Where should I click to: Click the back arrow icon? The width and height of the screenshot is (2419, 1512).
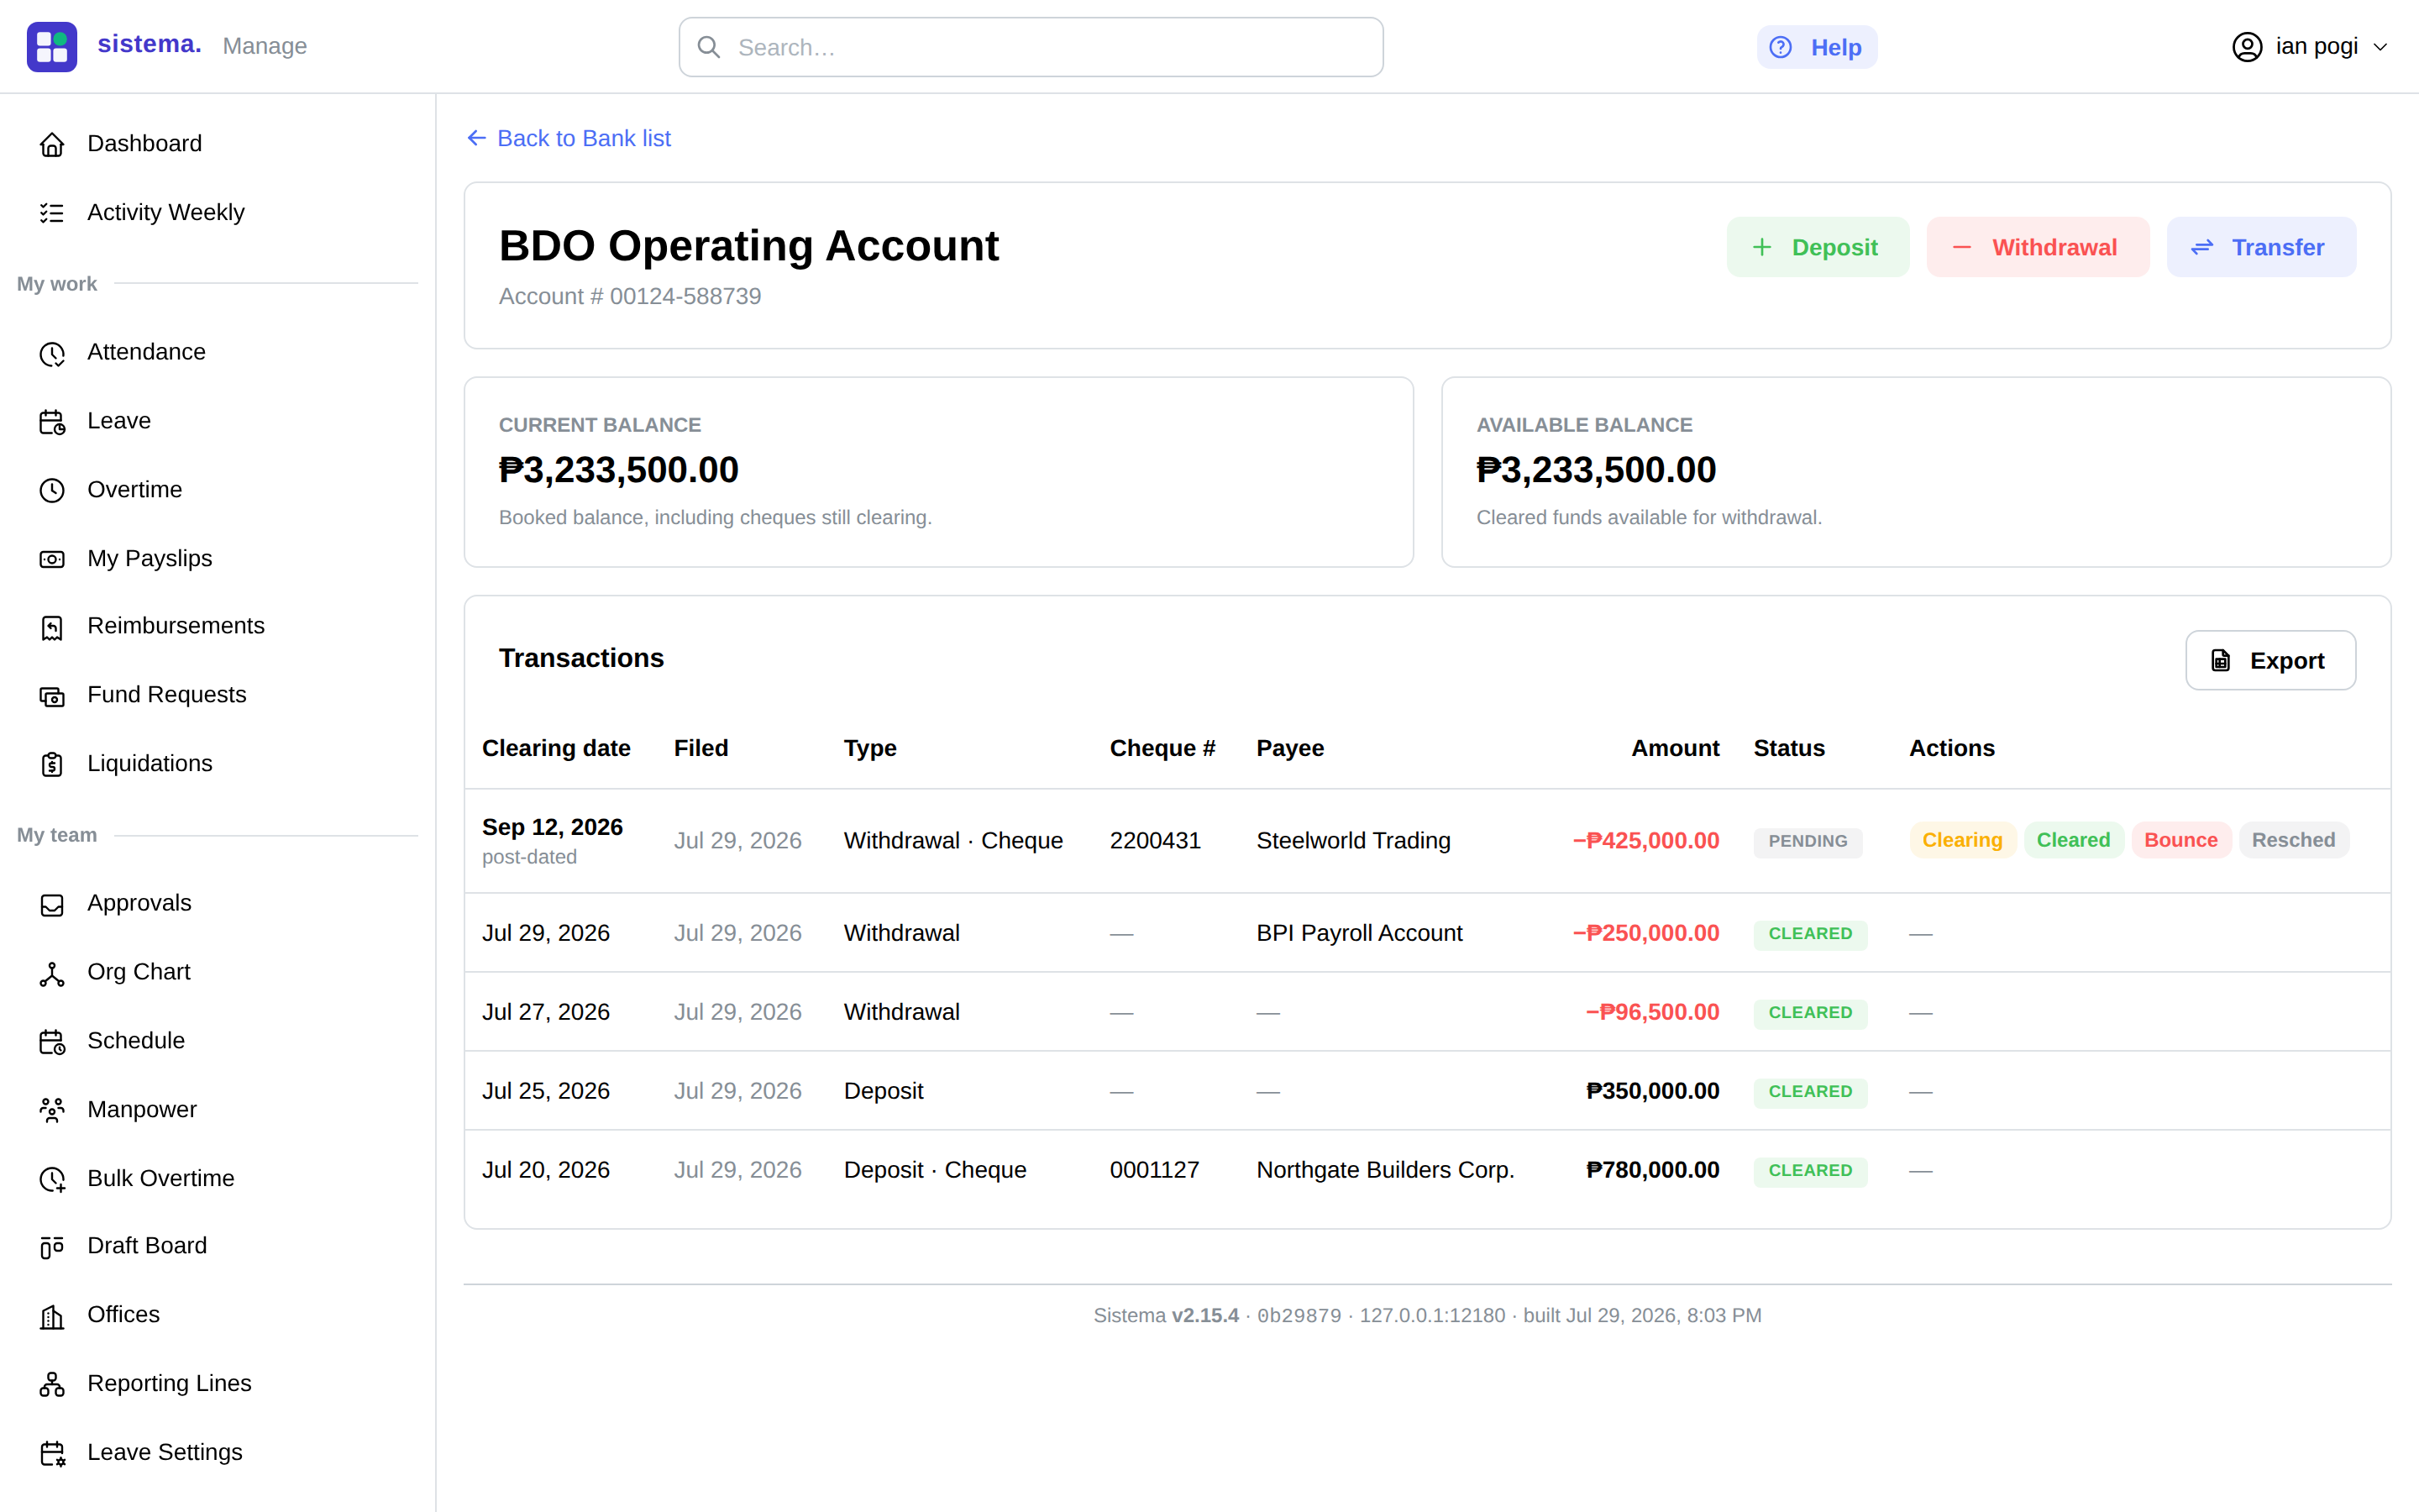pyautogui.click(x=477, y=138)
